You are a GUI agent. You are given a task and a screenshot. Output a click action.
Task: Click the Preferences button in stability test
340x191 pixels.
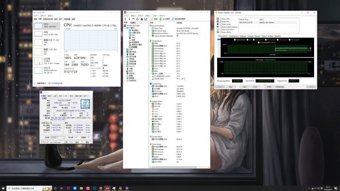coord(280,87)
